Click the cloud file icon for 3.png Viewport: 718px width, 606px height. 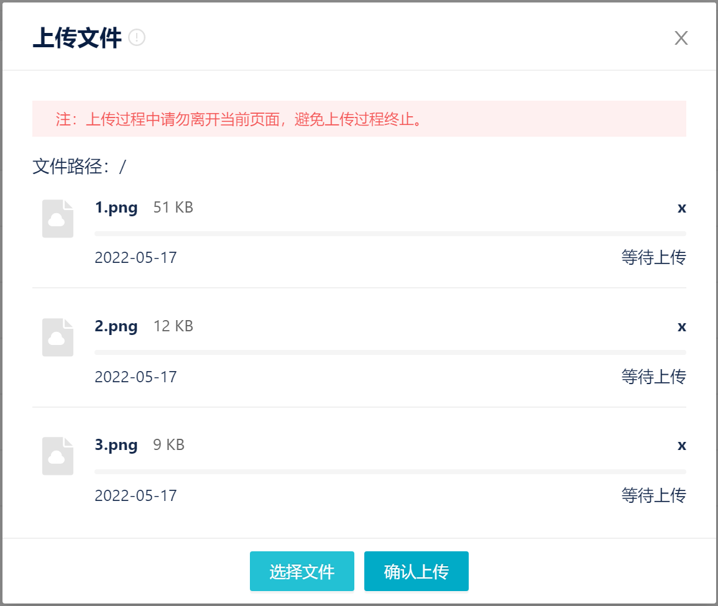tap(58, 456)
